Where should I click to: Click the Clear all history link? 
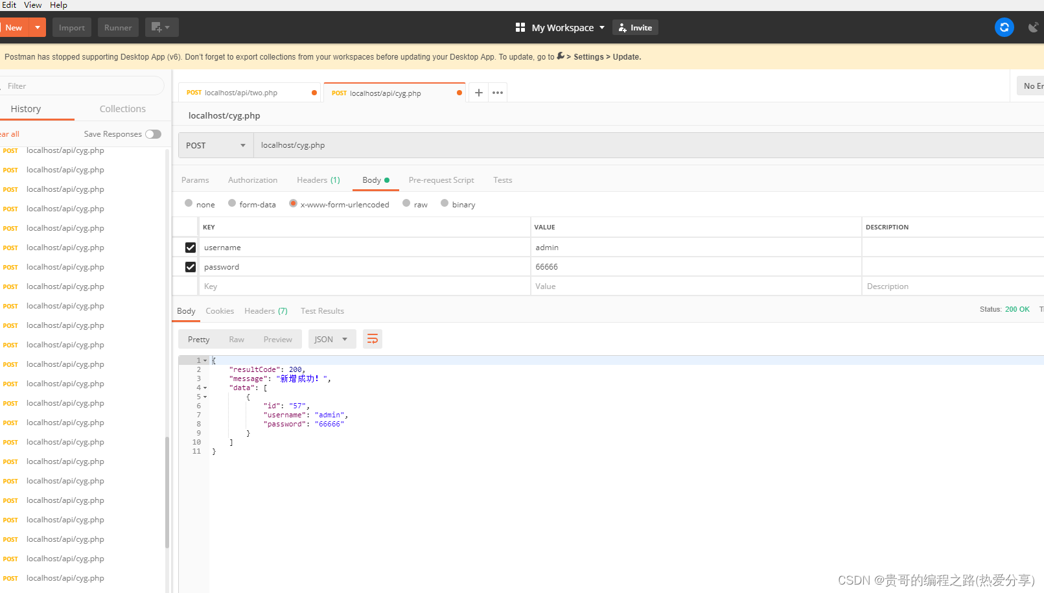[x=10, y=134]
